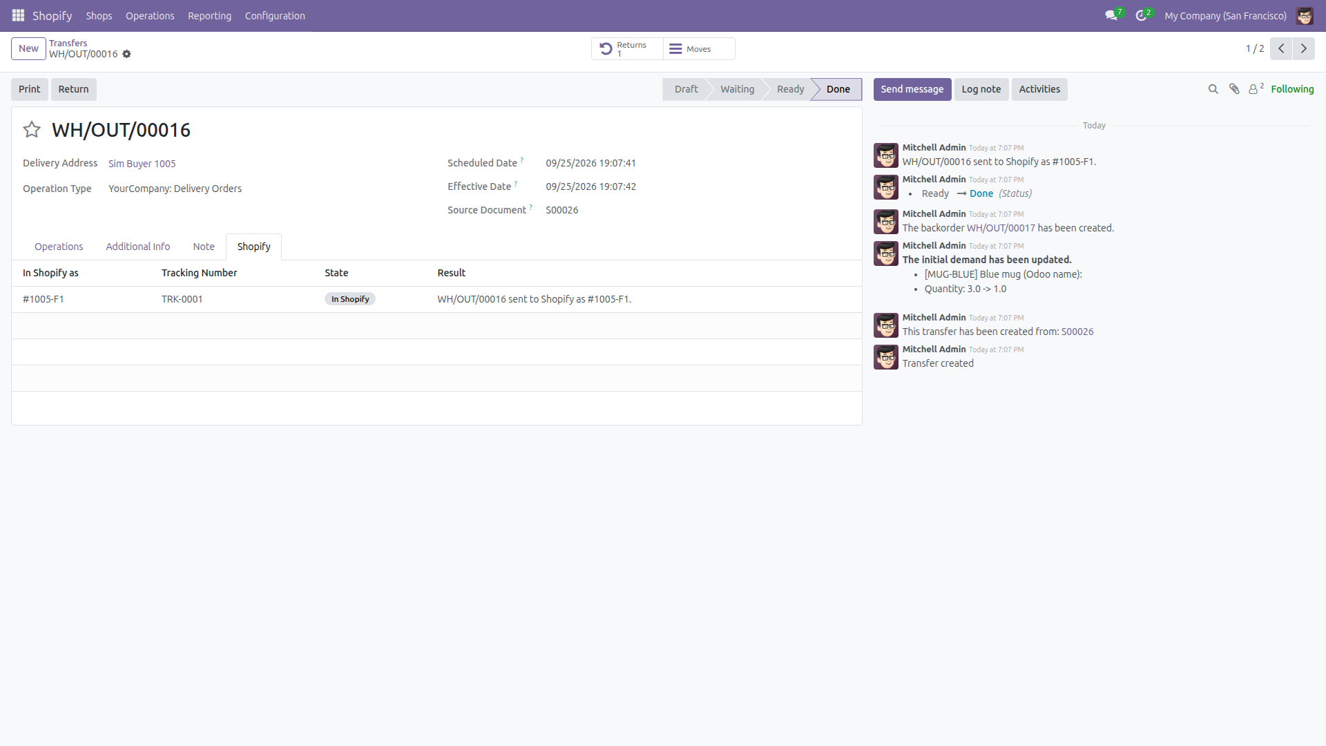This screenshot has height=746, width=1326.
Task: Open company switcher My Company (San Francisco)
Action: coord(1225,15)
